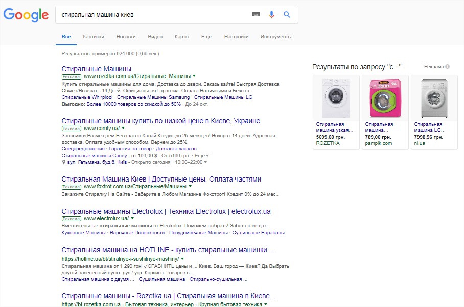Click Результаты по запросу shopping header
This screenshot has width=464, height=307.
click(x=357, y=67)
